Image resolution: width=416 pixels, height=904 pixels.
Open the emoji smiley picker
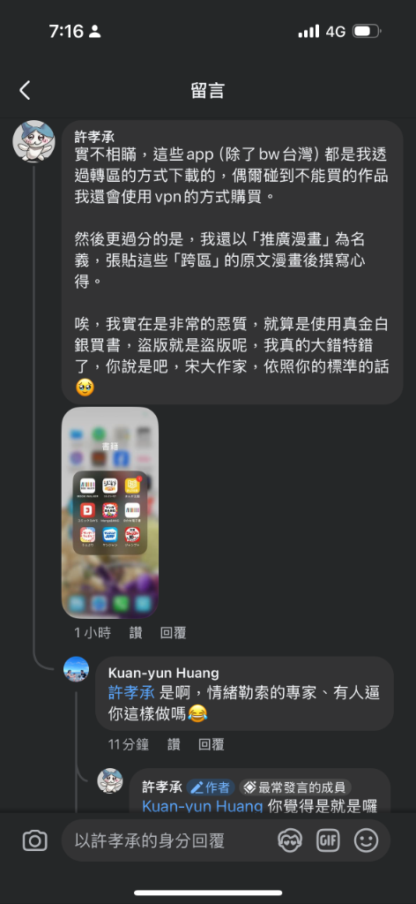pyautogui.click(x=366, y=840)
